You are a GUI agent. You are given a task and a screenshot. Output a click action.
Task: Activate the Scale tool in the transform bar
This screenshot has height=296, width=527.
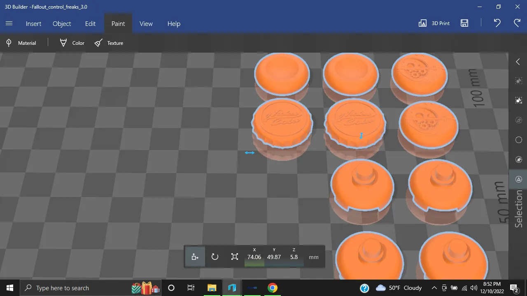[235, 257]
